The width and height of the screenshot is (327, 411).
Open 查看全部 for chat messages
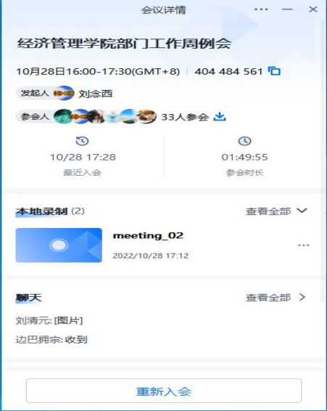pos(268,298)
